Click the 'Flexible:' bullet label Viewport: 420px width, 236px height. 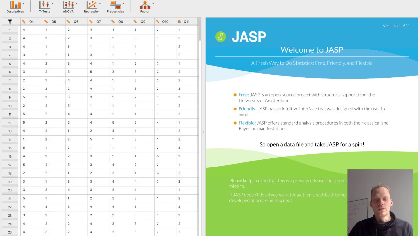pos(247,123)
